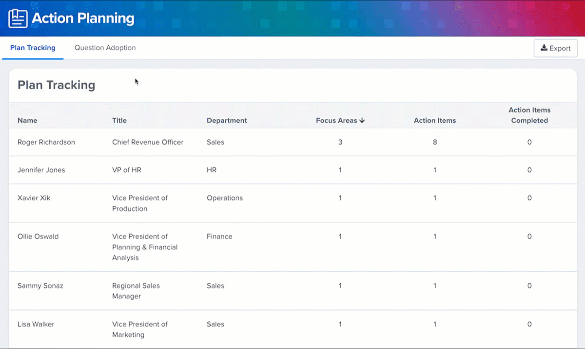
Task: Click the Export button
Action: pos(556,48)
